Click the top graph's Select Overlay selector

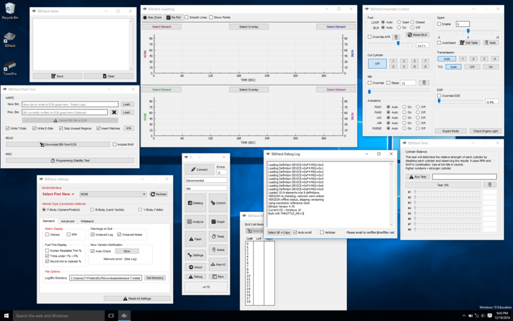click(x=248, y=27)
